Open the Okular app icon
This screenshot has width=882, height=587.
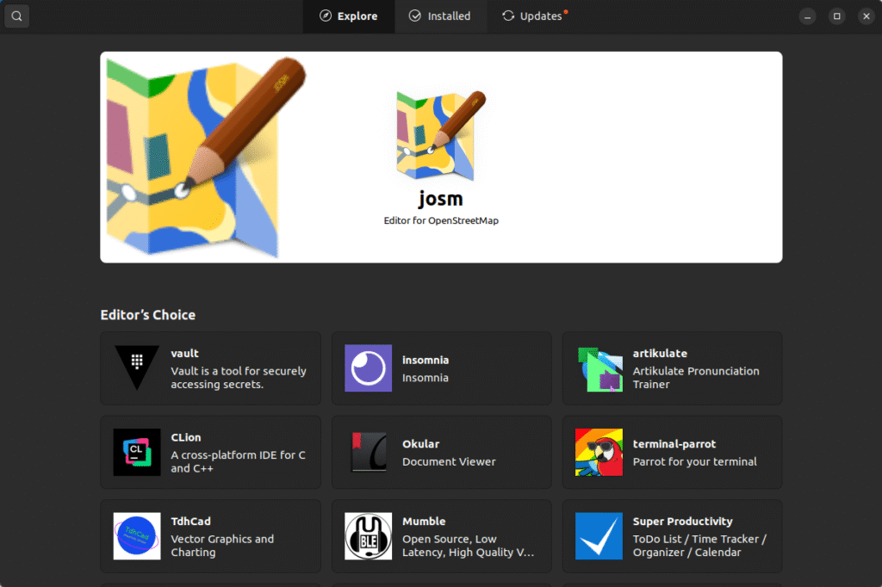pos(368,453)
